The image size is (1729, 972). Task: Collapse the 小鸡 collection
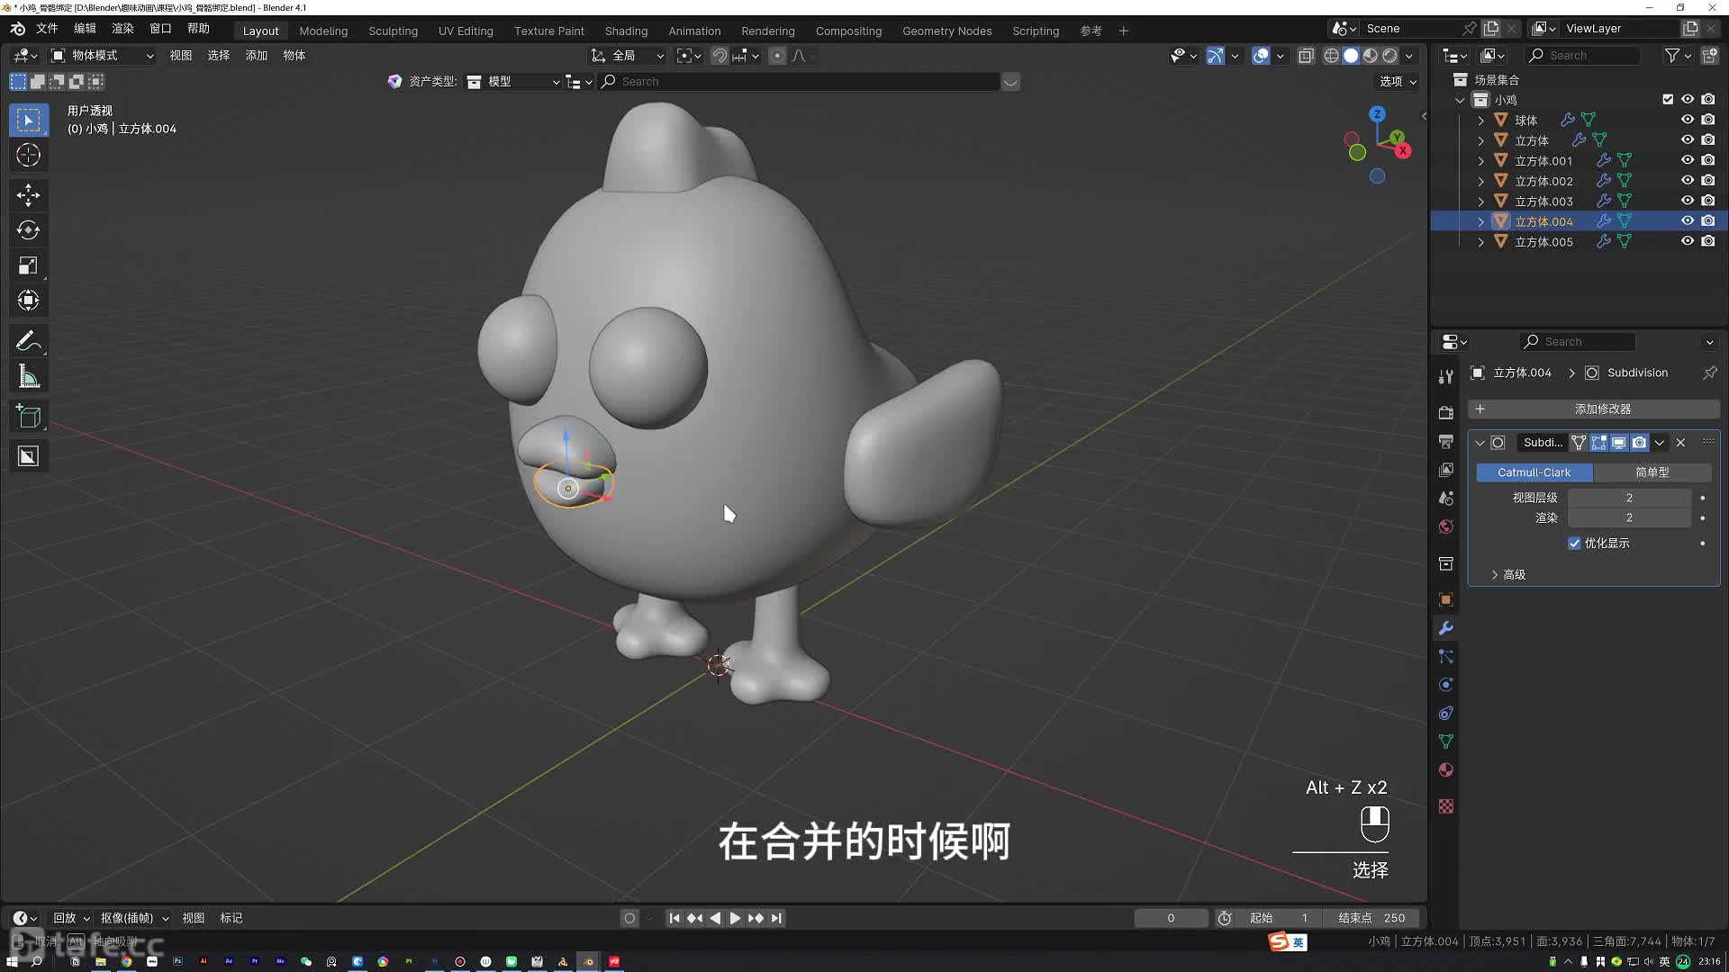click(1460, 100)
